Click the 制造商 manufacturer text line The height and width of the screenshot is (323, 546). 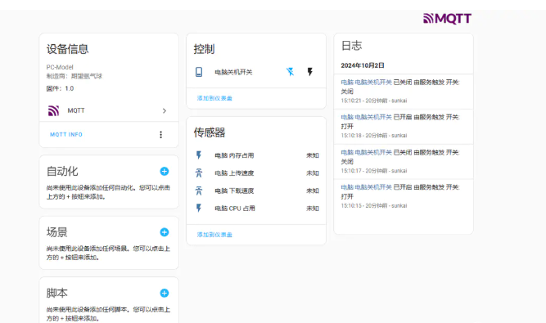(74, 76)
